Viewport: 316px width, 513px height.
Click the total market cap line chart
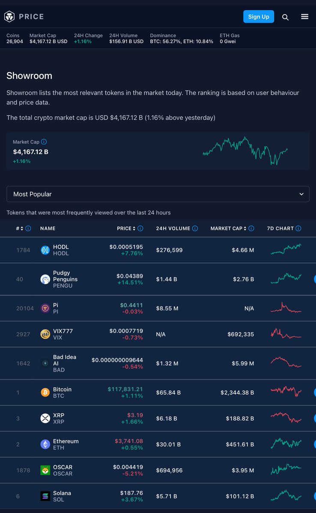point(245,151)
